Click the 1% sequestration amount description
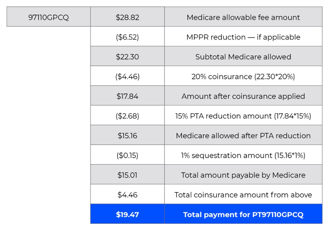Image resolution: width=329 pixels, height=230 pixels. [243, 156]
